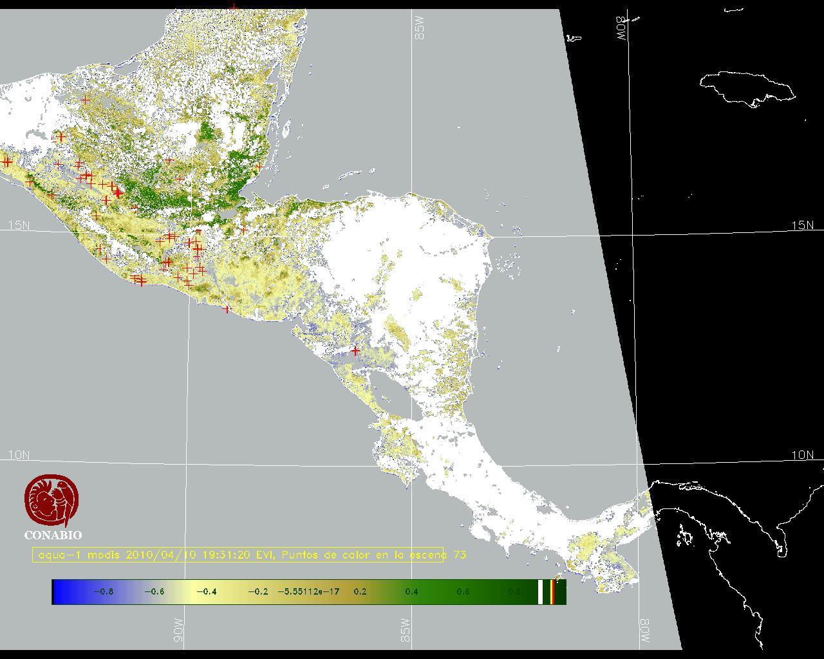Click the left 15N latitude label

pyautogui.click(x=19, y=225)
